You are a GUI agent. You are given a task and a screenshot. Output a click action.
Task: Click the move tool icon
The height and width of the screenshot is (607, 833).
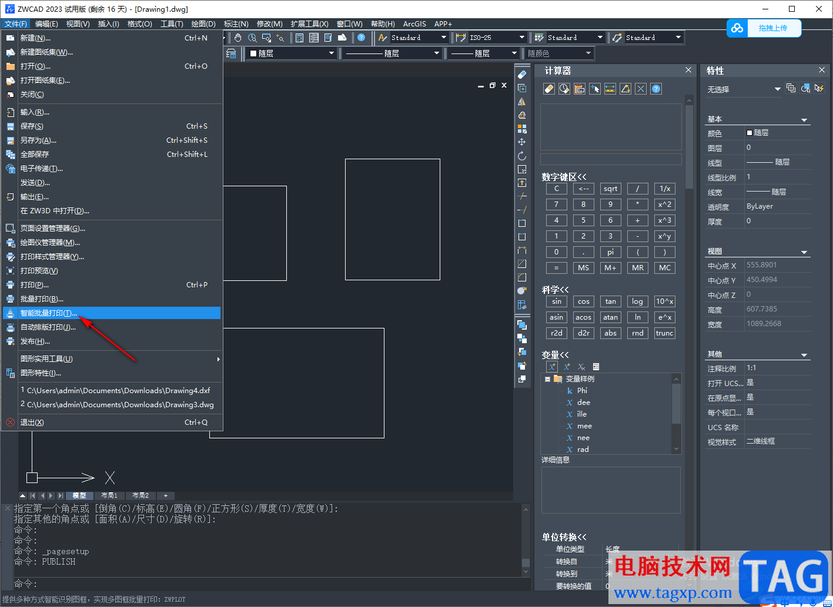coord(522,142)
